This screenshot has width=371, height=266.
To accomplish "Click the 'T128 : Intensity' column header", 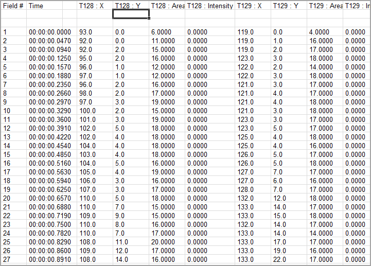I will coord(210,6).
